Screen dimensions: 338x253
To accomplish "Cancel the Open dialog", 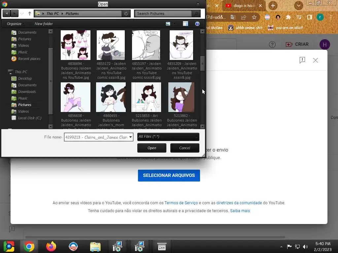I will pyautogui.click(x=185, y=148).
